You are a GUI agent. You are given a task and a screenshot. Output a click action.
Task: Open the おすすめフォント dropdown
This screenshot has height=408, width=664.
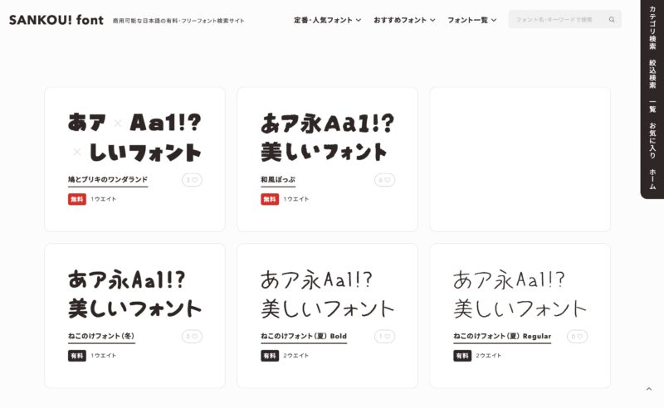click(404, 19)
